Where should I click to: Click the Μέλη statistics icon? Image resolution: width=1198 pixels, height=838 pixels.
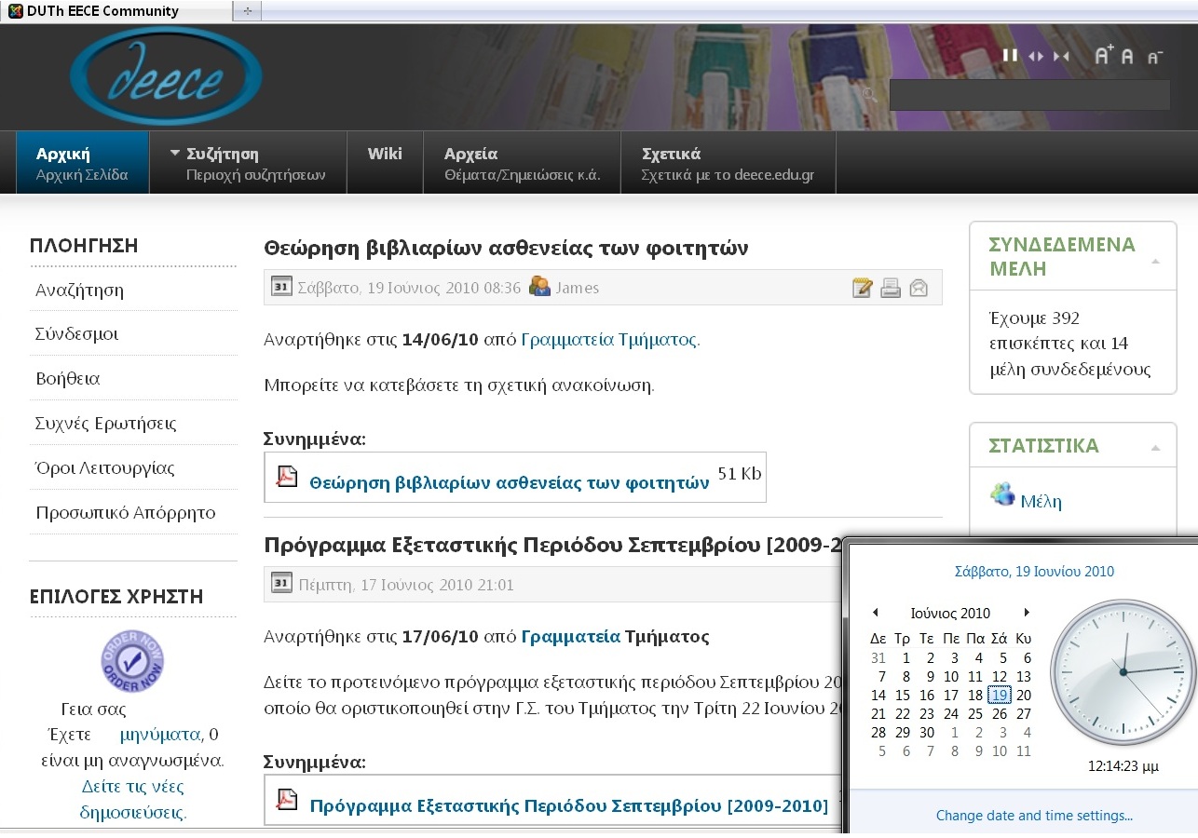click(1002, 494)
